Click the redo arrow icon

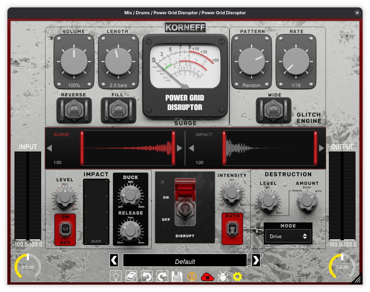coord(162,277)
